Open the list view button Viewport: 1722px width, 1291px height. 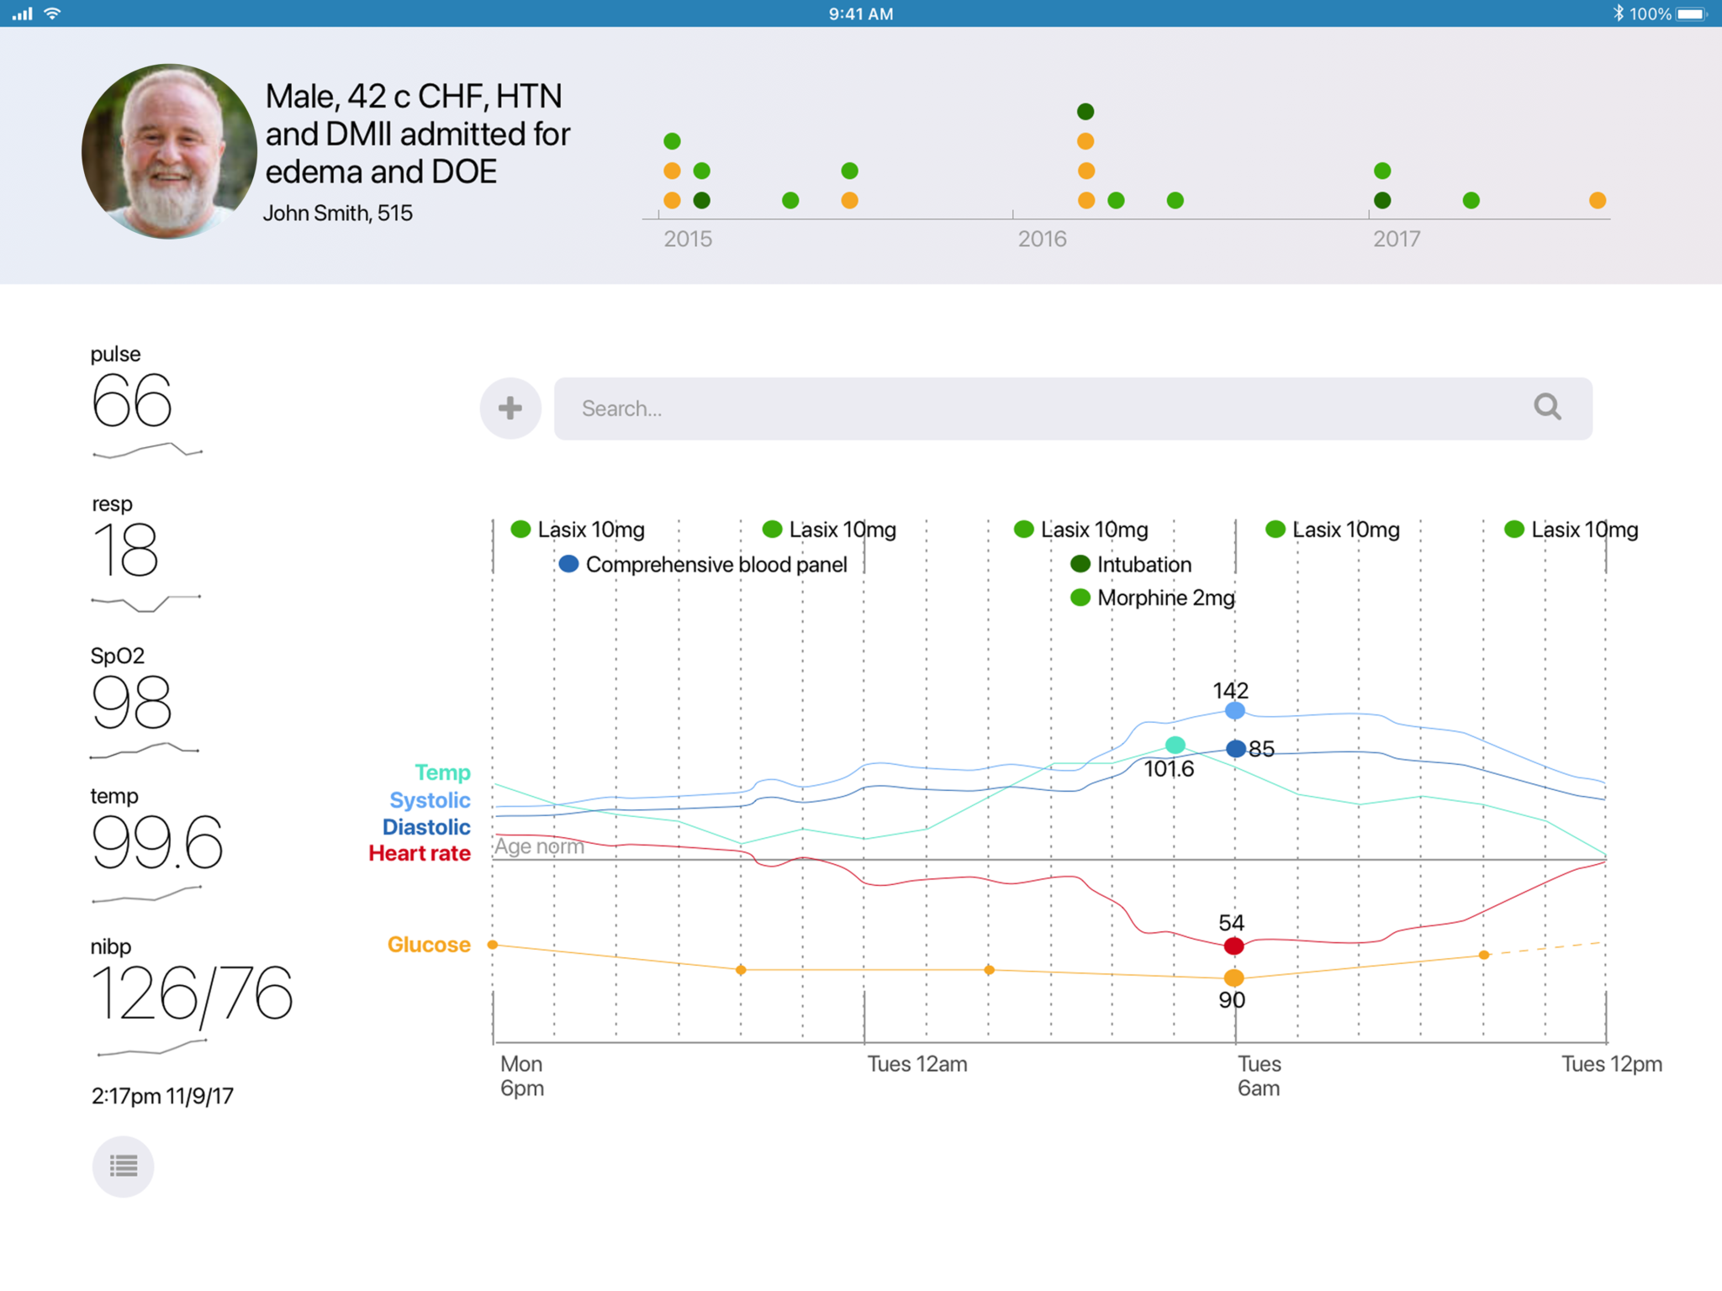(x=124, y=1167)
